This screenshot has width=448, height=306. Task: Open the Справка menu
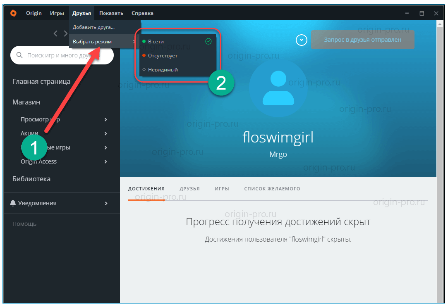point(142,13)
